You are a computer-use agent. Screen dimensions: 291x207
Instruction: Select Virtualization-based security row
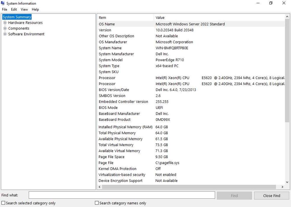click(x=191, y=174)
